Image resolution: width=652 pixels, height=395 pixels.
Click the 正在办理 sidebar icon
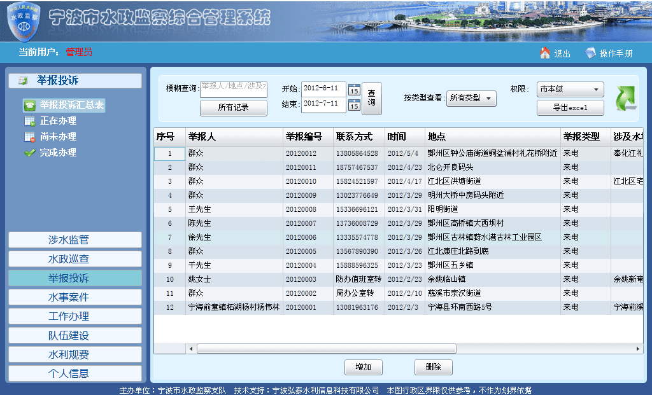29,121
